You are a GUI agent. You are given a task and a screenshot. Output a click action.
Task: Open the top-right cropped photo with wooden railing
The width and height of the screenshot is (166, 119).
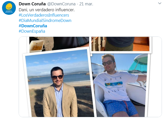point(120,44)
